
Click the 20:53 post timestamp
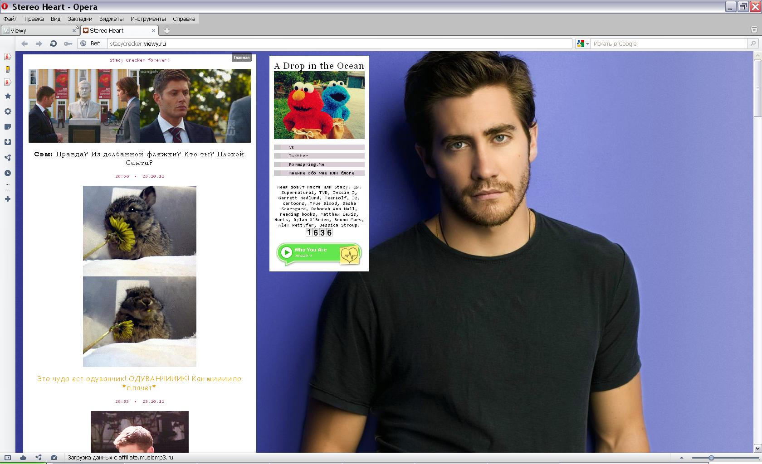(122, 401)
